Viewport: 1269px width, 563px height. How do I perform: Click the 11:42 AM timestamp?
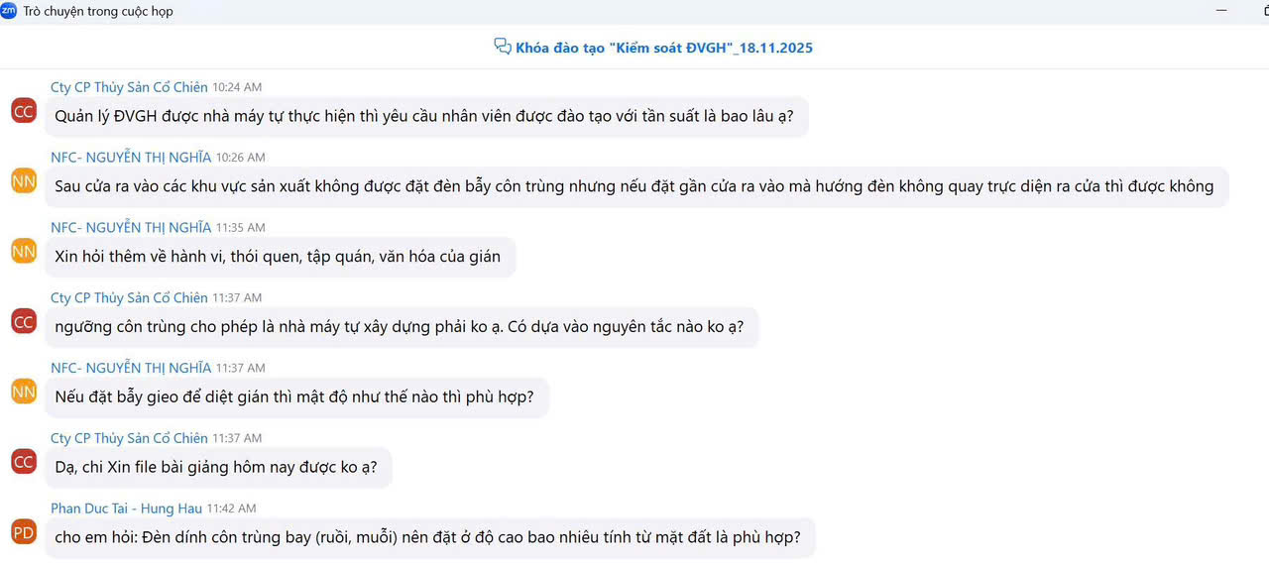click(231, 508)
